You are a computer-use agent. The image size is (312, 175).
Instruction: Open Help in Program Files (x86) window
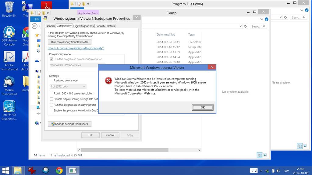(x=307, y=10)
